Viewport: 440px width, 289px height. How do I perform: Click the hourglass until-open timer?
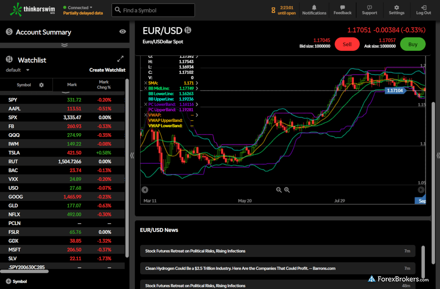pyautogui.click(x=283, y=10)
